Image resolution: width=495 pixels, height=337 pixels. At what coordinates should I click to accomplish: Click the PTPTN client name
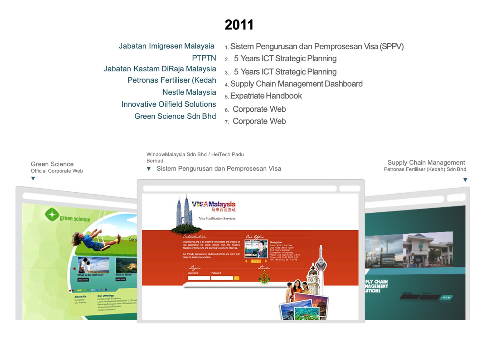[204, 58]
